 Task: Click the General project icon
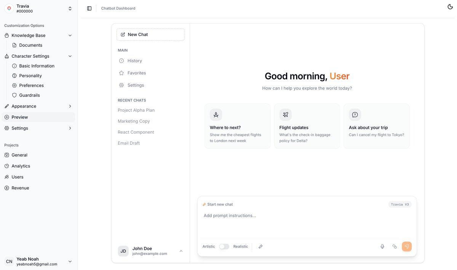pyautogui.click(x=7, y=155)
